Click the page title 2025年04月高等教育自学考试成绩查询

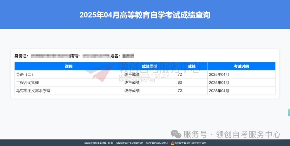tap(145, 15)
